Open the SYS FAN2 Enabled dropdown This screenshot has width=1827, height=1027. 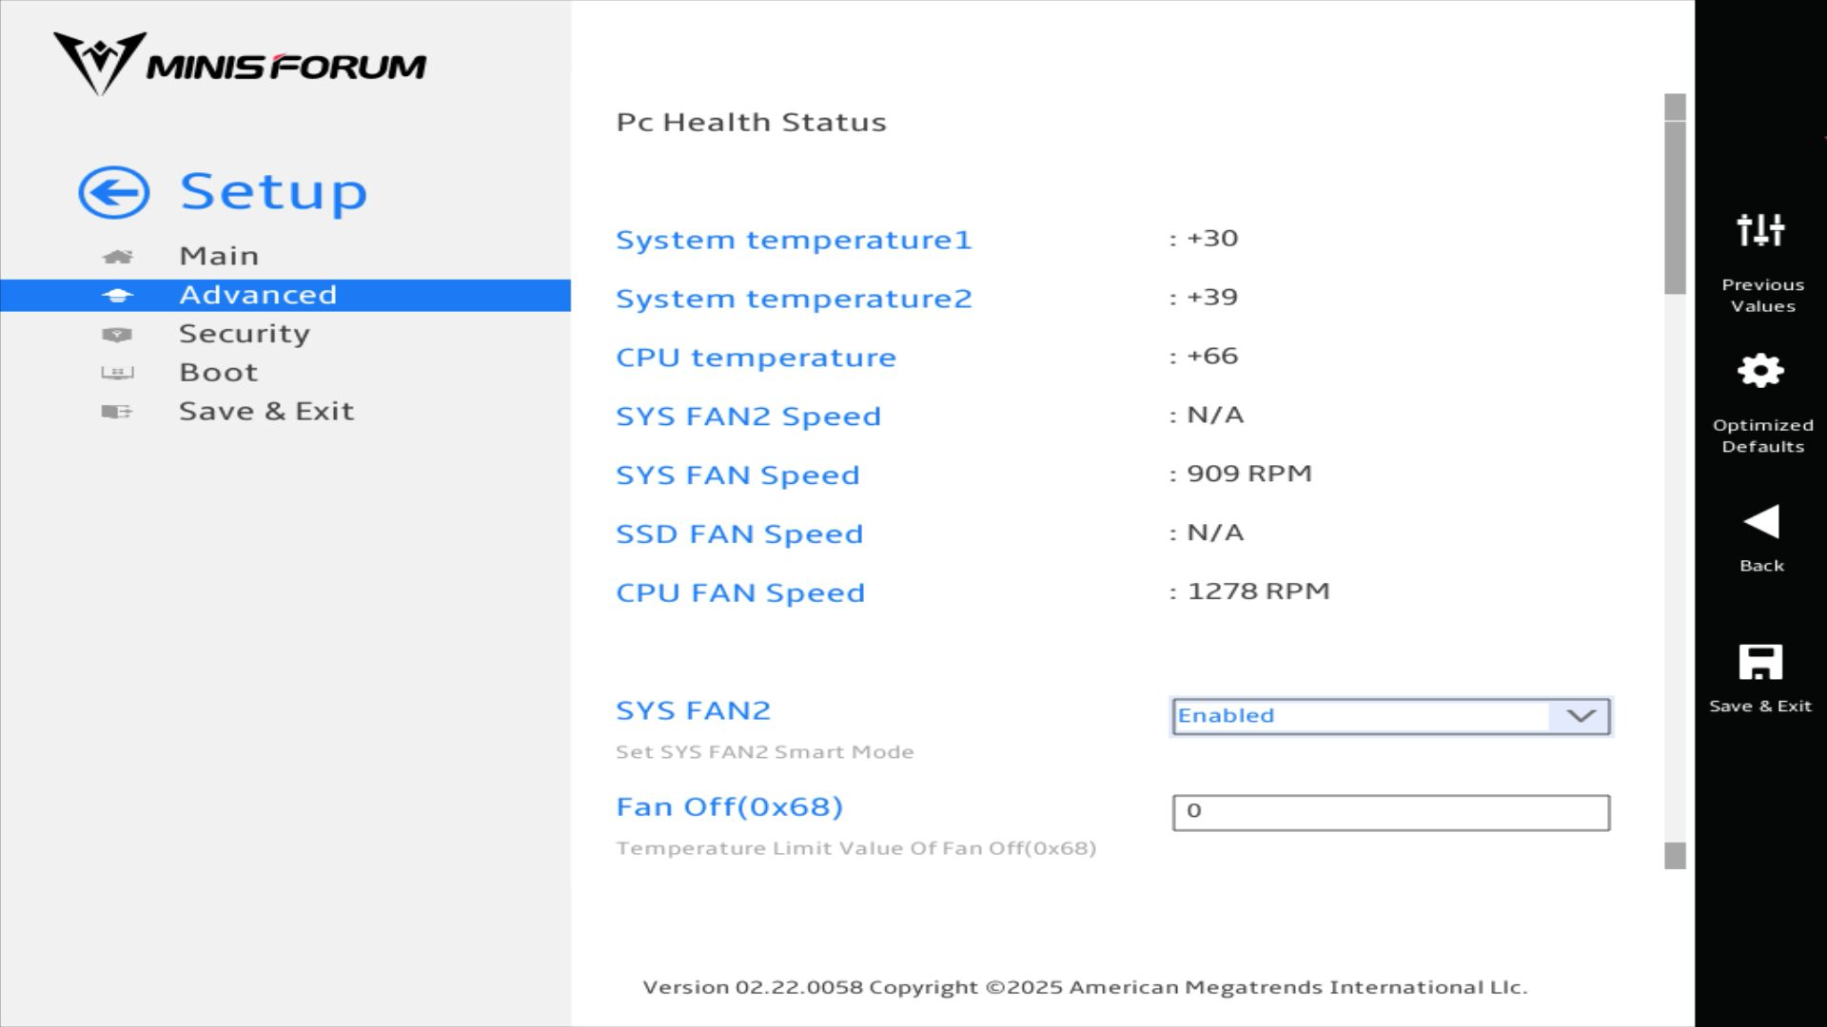[x=1361, y=716]
